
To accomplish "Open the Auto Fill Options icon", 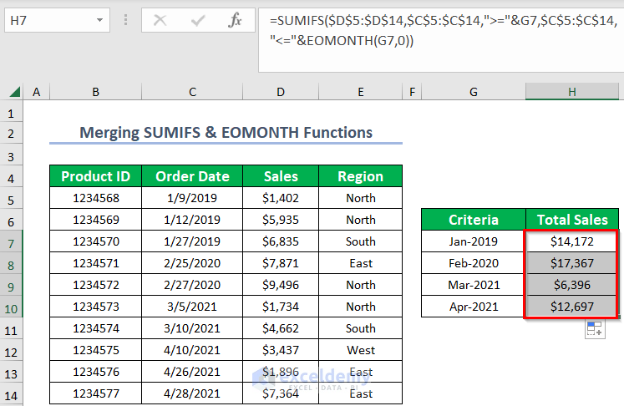I will (x=594, y=329).
